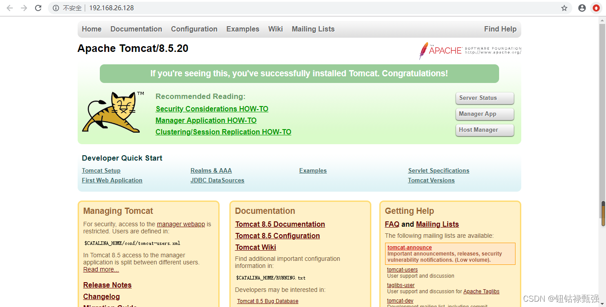Open the FAQ link
The height and width of the screenshot is (307, 606).
392,224
